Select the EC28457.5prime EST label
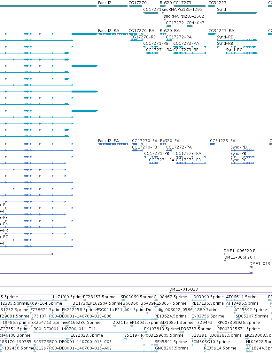 [x=99, y=297]
